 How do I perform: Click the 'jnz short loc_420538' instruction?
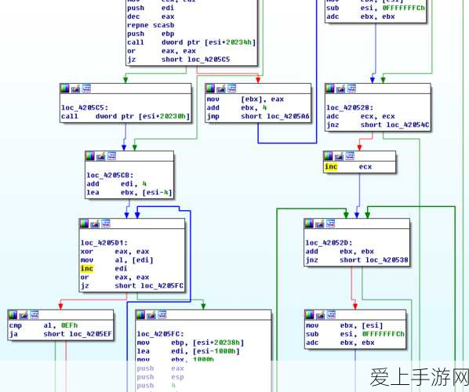357,260
